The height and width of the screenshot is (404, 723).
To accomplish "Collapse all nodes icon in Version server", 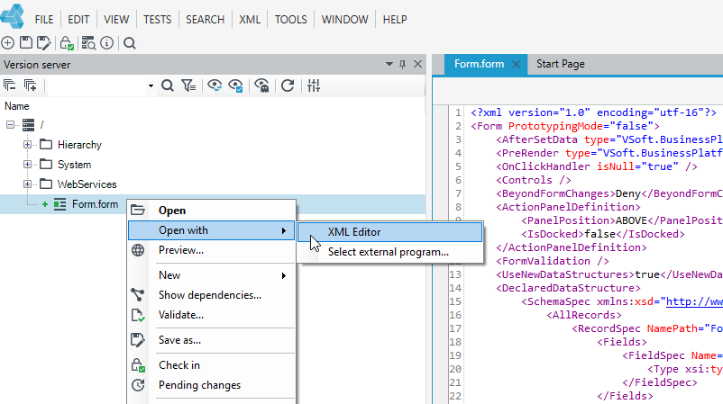I will point(10,85).
